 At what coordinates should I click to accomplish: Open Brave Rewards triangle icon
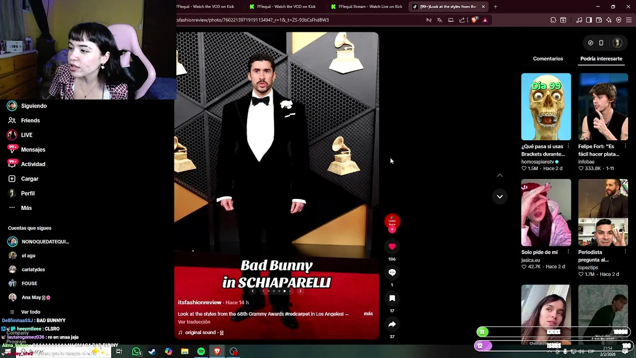[485, 20]
